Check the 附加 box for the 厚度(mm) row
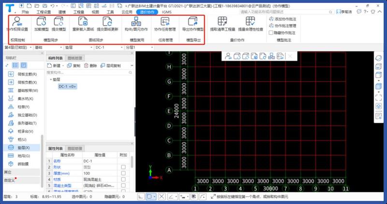387x204 pixels. [x=123, y=173]
